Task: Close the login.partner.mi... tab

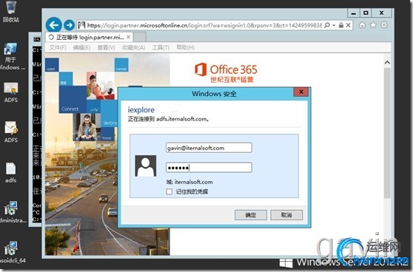Action: 128,37
